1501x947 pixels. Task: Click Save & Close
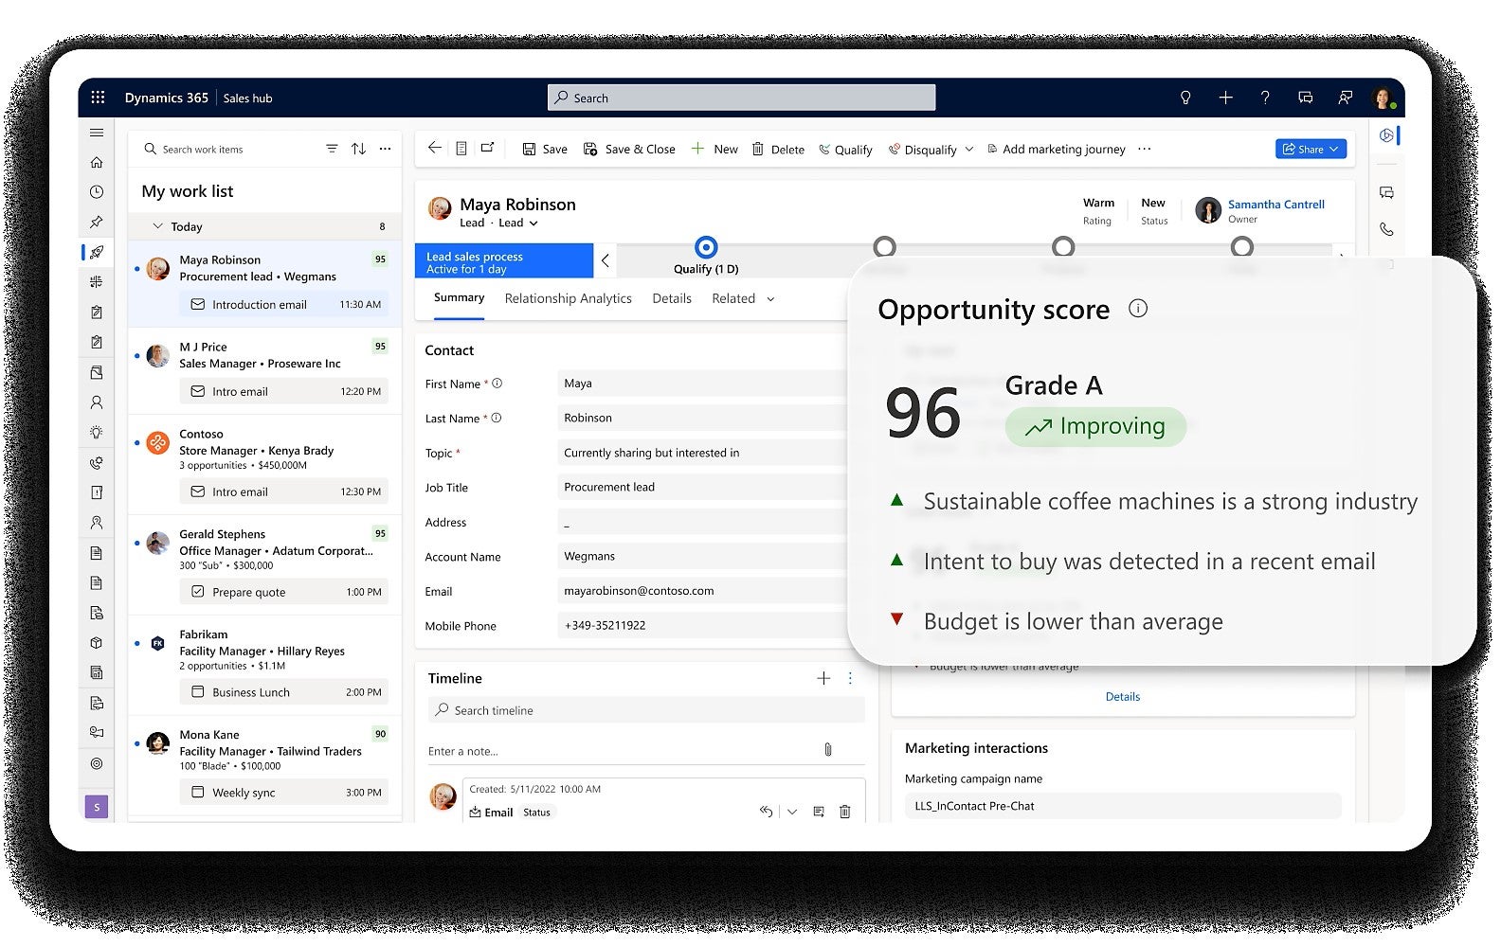(x=629, y=149)
